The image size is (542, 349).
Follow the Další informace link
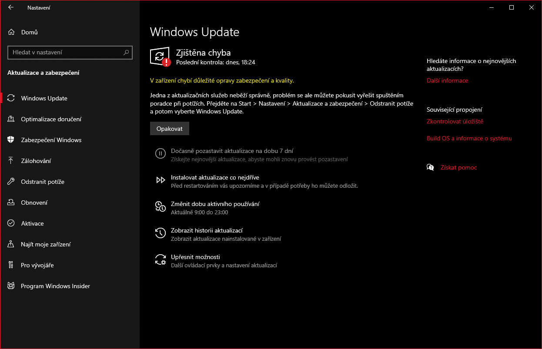[x=447, y=80]
